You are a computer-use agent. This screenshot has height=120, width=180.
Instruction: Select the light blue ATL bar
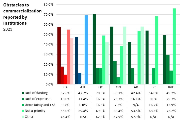86,50
